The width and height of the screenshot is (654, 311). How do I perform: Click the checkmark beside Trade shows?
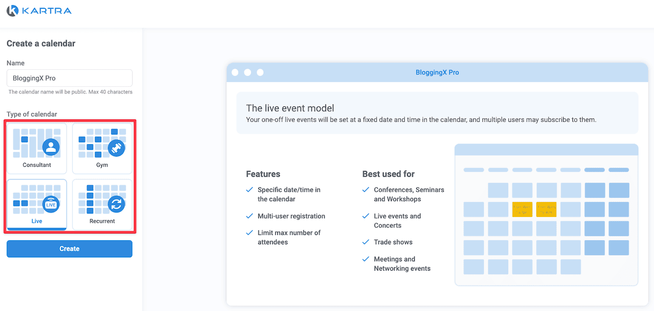click(x=366, y=242)
